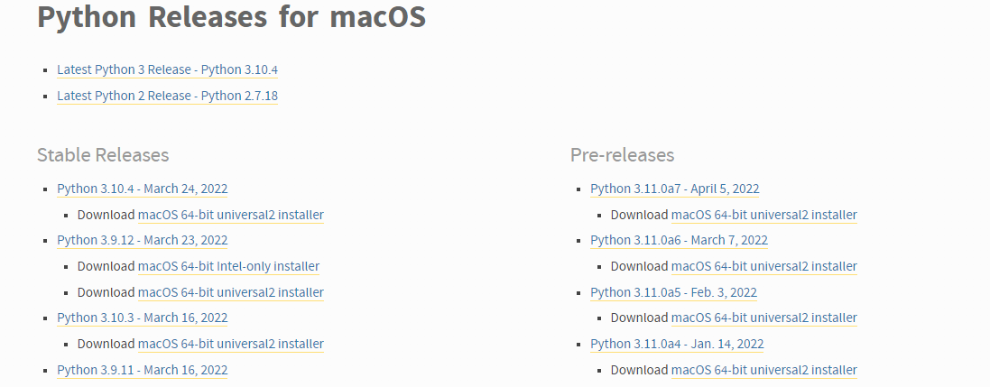The image size is (990, 387).
Task: Open Latest Python 2 Release - Python 2.7.18 link
Action: click(x=167, y=96)
